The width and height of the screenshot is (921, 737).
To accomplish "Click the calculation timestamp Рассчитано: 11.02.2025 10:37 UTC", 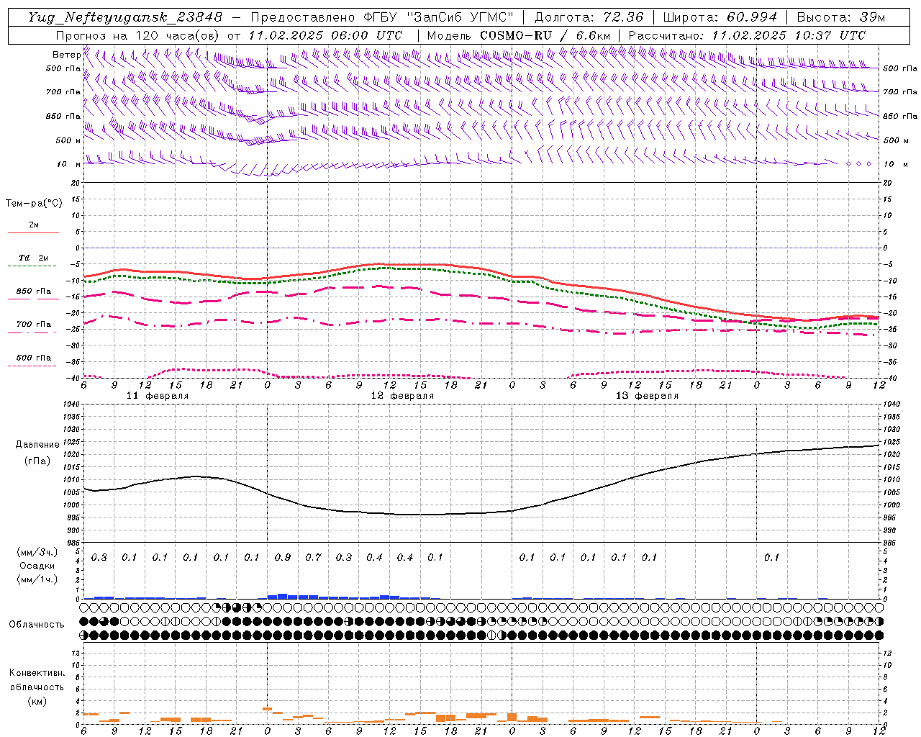I will (x=747, y=35).
